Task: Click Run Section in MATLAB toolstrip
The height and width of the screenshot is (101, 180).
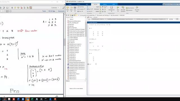Action: (130, 8)
